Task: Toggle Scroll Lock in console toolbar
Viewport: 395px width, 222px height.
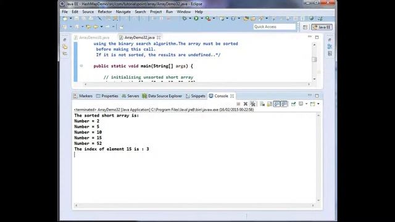Action: (x=270, y=104)
